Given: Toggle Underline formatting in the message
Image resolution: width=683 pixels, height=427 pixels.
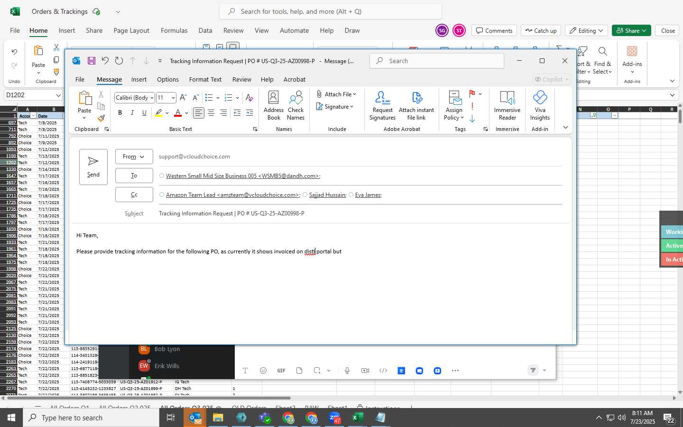Looking at the screenshot, I should pyautogui.click(x=144, y=113).
